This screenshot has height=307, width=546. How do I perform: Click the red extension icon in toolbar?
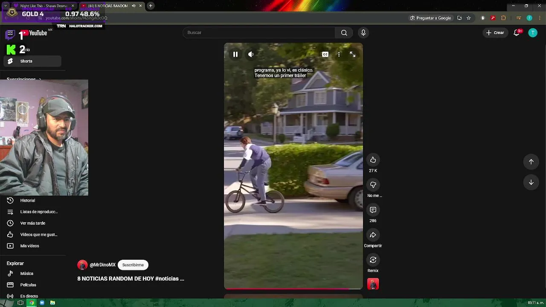493,18
